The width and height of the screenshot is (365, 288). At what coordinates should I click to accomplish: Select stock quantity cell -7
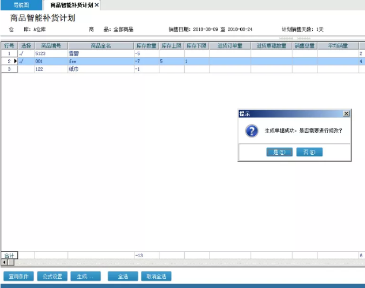pos(146,61)
